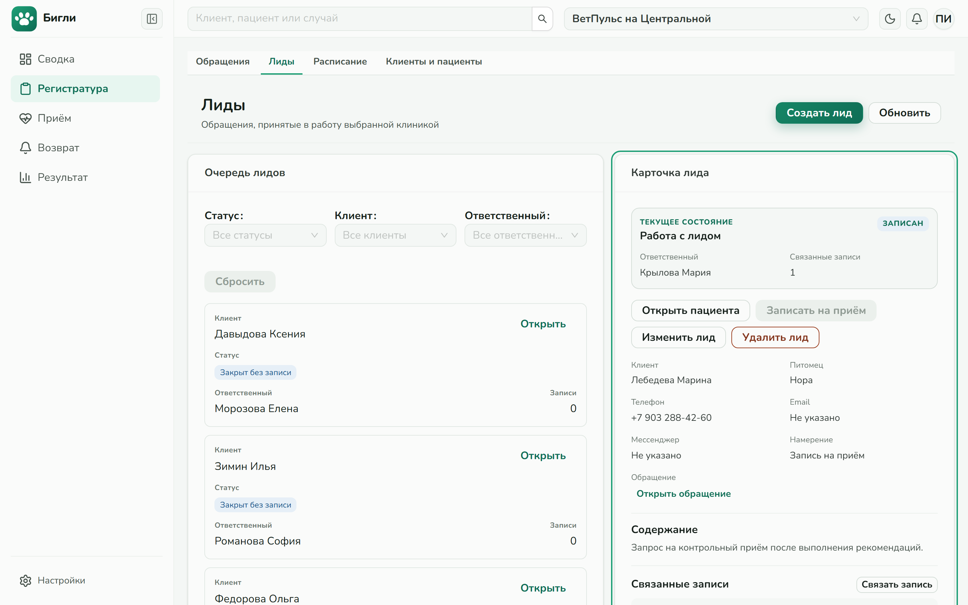
Task: Click the Удалить лид button
Action: [x=775, y=337]
